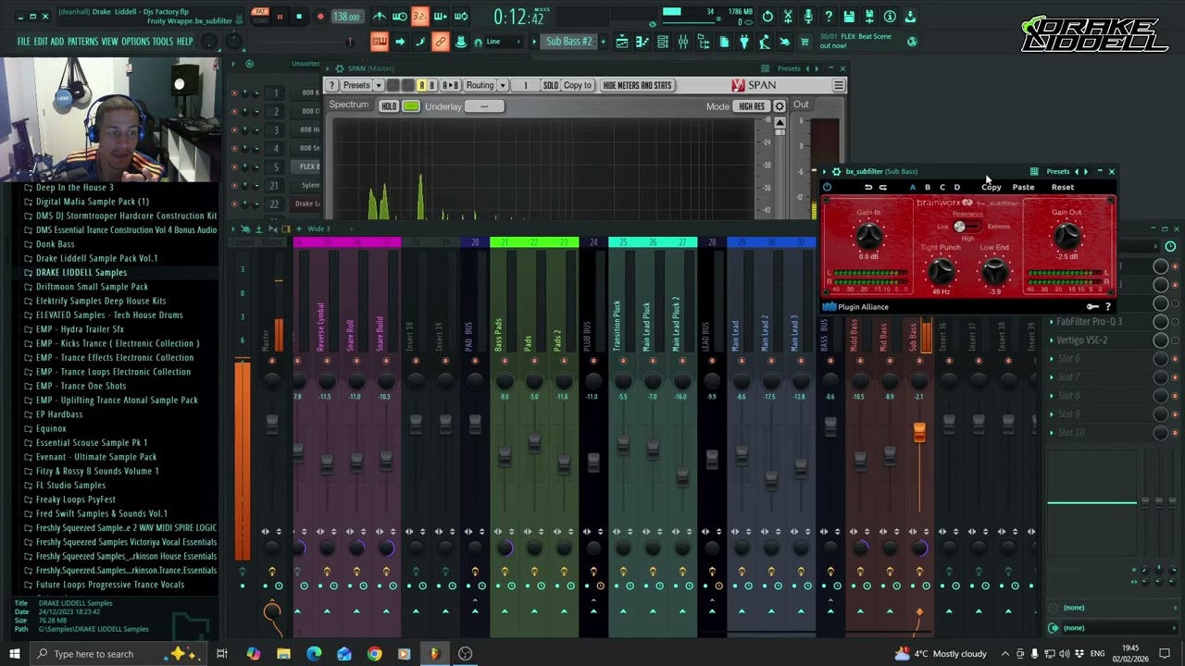Toggle the loop recording icon
Image resolution: width=1185 pixels, height=666 pixels.
(x=460, y=17)
